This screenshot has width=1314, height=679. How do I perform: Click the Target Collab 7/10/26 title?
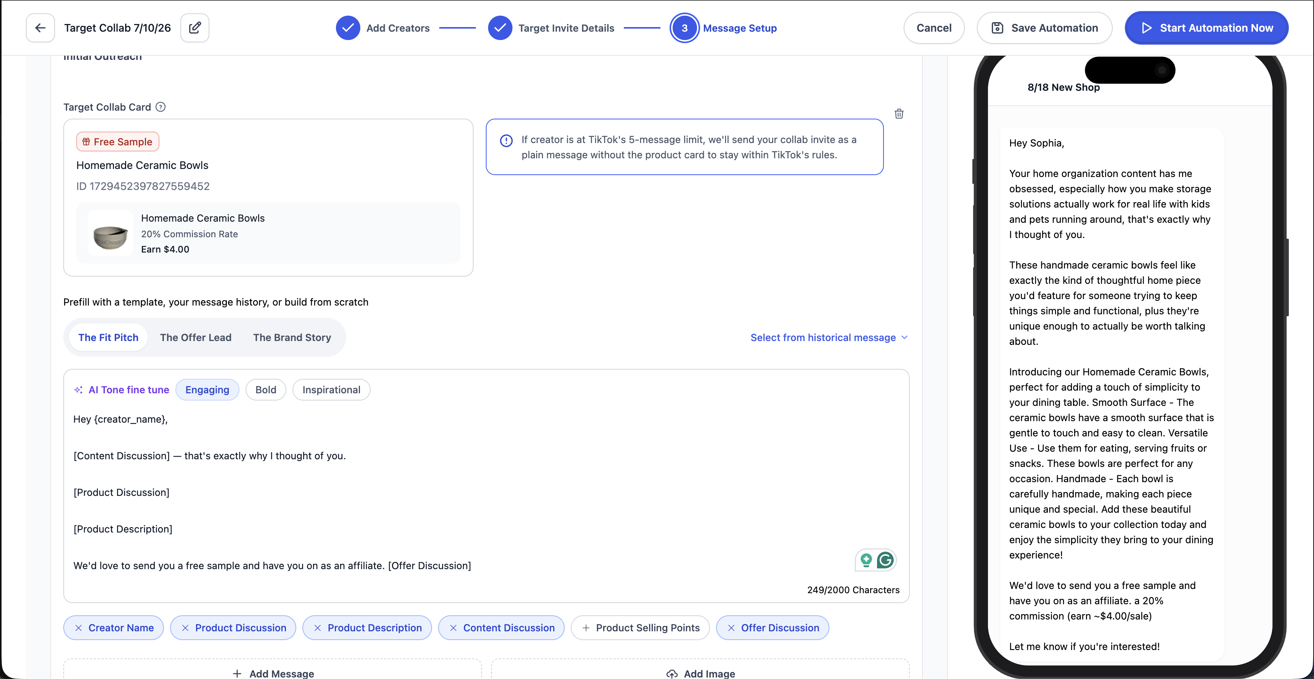tap(117, 28)
